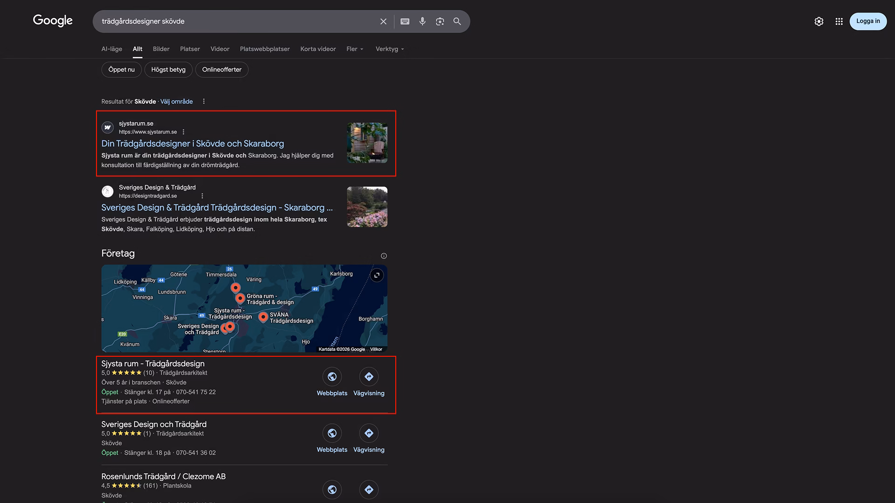Open the Sveriges Design och Trädgård business listing
This screenshot has width=895, height=503.
[x=154, y=424]
